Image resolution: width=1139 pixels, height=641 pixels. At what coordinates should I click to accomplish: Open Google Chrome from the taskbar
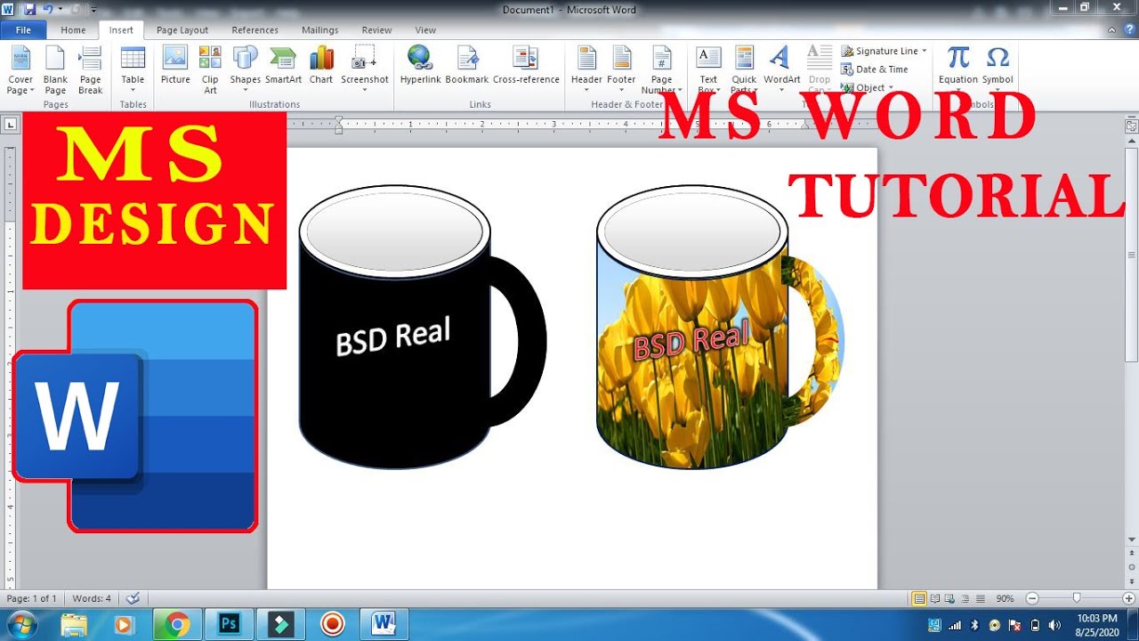click(x=177, y=625)
